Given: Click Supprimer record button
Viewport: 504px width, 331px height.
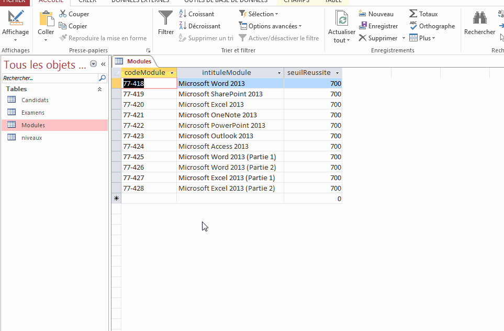Looking at the screenshot, I should coord(378,38).
